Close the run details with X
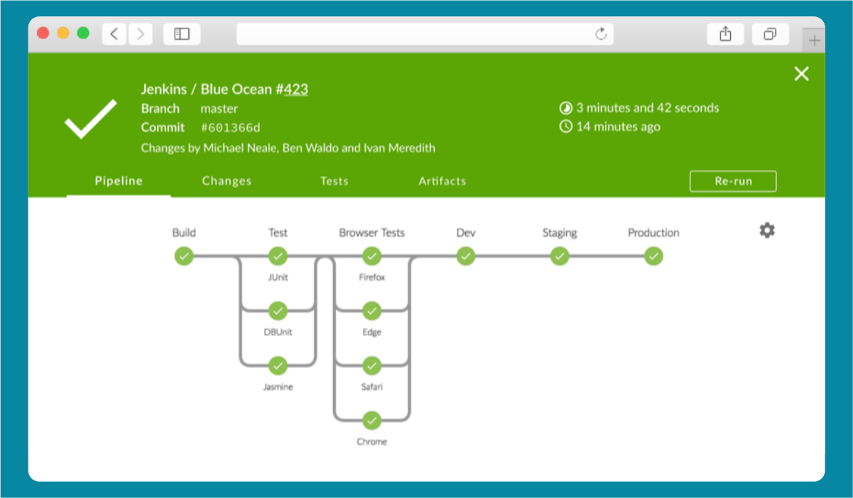Image resolution: width=853 pixels, height=498 pixels. pyautogui.click(x=802, y=74)
